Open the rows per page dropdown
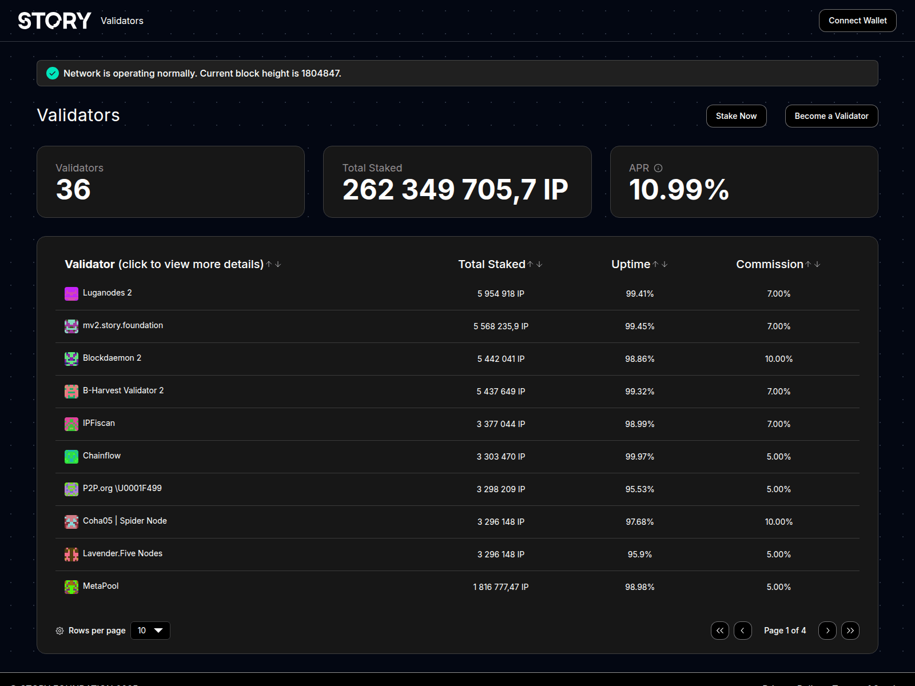The height and width of the screenshot is (686, 915). 150,631
